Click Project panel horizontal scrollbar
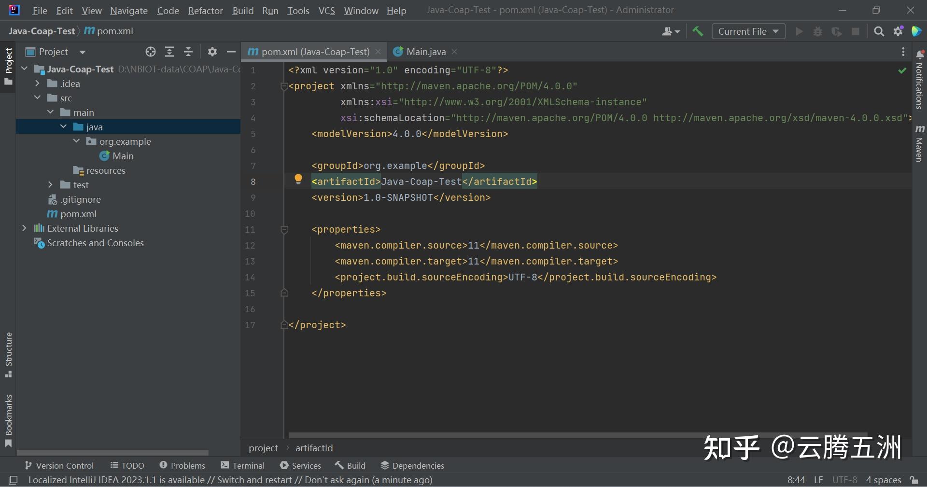 click(112, 453)
